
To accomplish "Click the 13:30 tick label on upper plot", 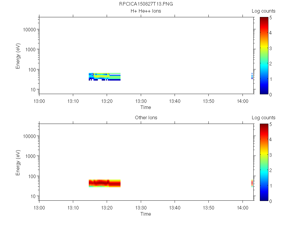I will [x=141, y=101].
